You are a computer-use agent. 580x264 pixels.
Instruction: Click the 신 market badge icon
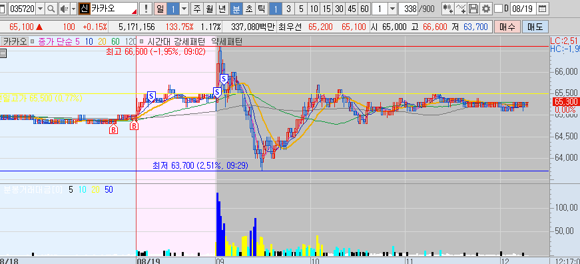pos(84,9)
